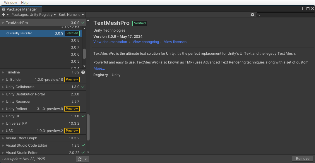The image size is (315, 163).
Task: Click the Visual Studio Code Editor checkmark
Action: (x=83, y=145)
